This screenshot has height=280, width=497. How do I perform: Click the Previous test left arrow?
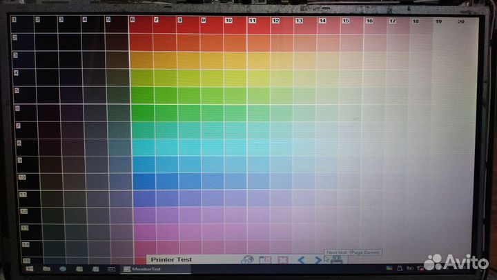click(x=301, y=260)
